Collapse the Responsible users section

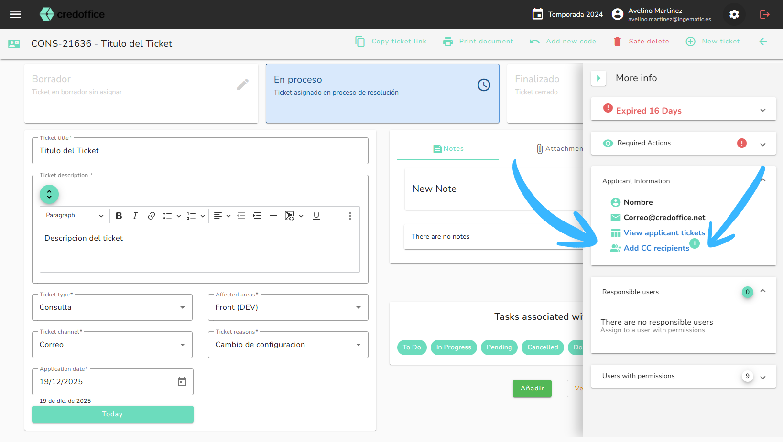(x=763, y=291)
